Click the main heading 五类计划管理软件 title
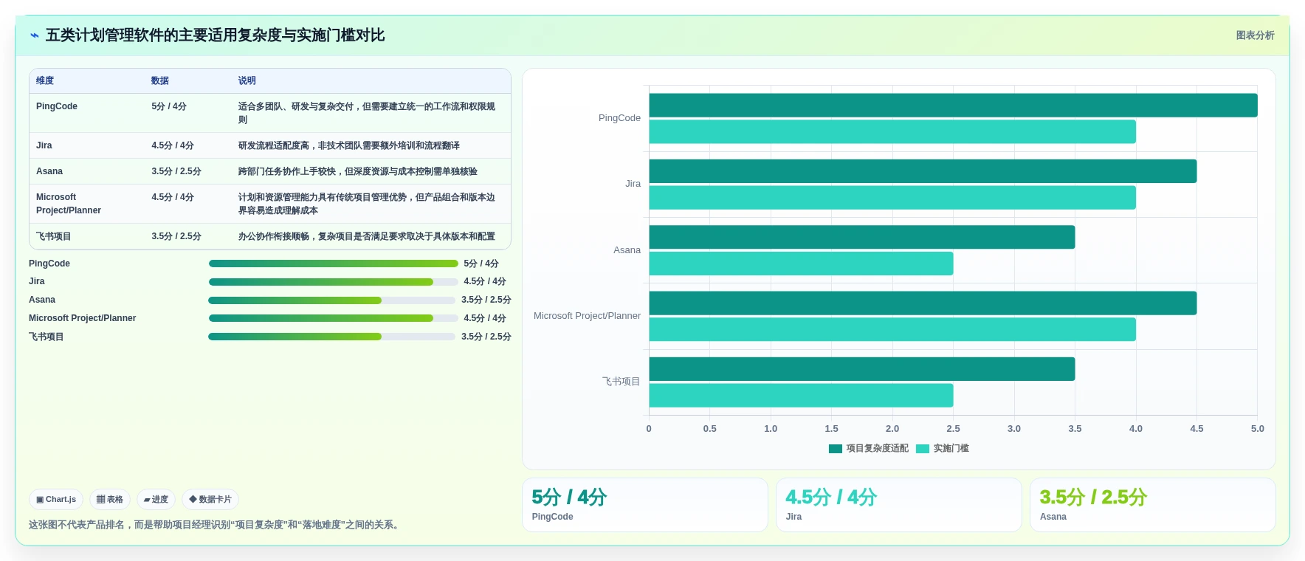 (215, 35)
